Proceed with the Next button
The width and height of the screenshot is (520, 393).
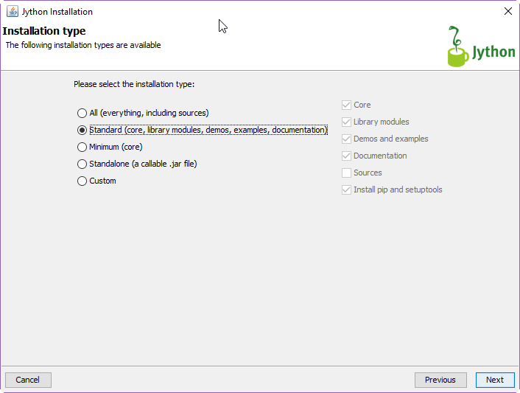(x=495, y=380)
